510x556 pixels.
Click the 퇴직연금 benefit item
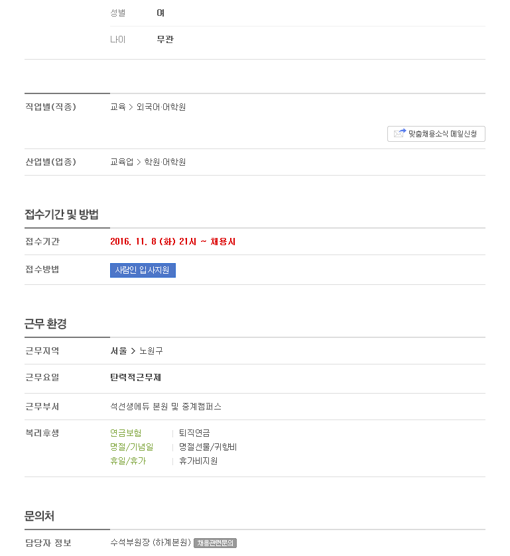click(194, 433)
